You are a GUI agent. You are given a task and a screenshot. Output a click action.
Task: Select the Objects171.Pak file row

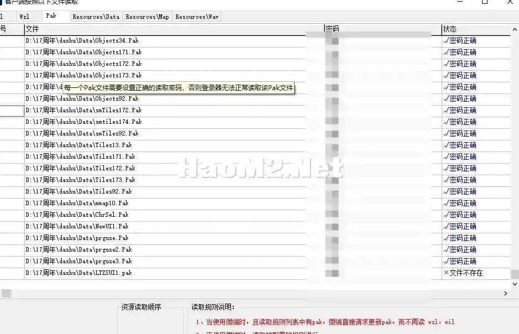[255, 53]
